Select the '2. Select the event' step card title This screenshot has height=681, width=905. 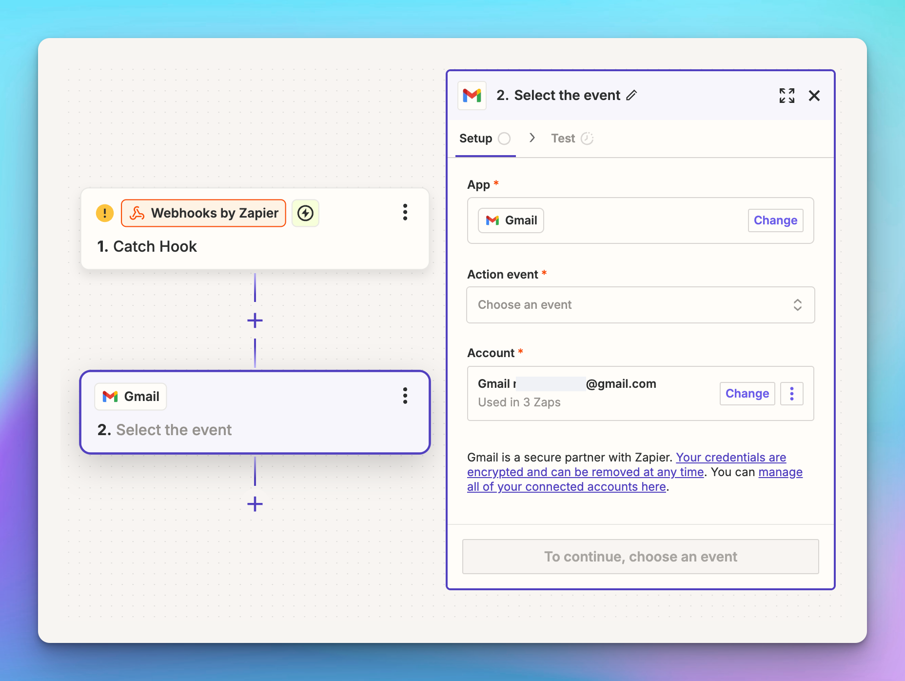(164, 430)
